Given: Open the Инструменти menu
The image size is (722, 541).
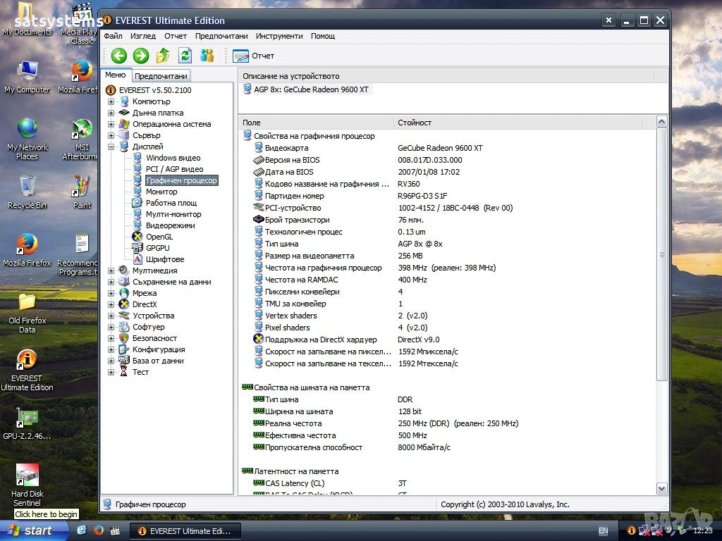Looking at the screenshot, I should [279, 36].
